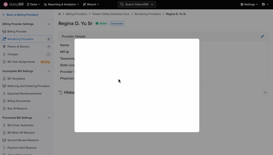
Task: Collapse the Incomplete Bill Settings section
Action: click(x=49, y=71)
